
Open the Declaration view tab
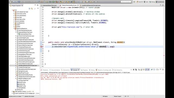point(65,70)
